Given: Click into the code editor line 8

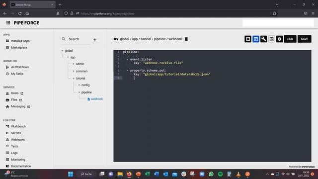Looking at the screenshot, I should pos(217,78).
